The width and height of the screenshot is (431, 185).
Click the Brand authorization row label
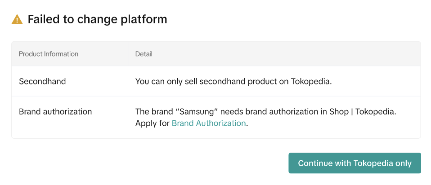[55, 111]
